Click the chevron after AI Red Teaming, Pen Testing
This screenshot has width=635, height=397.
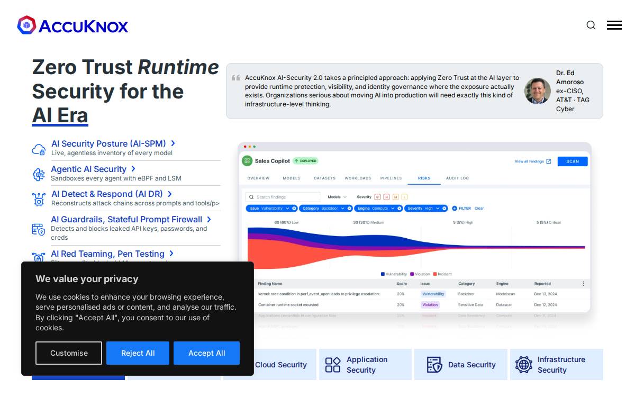(x=171, y=254)
